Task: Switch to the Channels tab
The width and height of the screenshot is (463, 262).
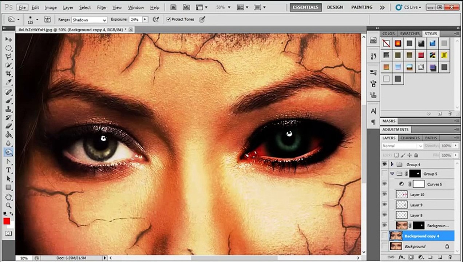Action: click(x=410, y=138)
